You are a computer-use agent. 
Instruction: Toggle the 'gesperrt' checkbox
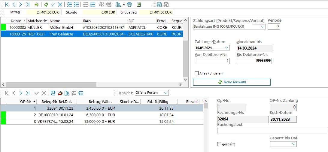tap(219, 144)
